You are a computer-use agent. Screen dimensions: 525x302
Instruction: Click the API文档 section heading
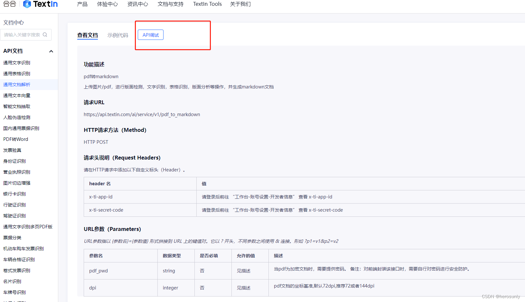point(13,51)
